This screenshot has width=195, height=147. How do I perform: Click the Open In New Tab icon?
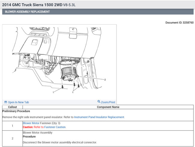[6, 102]
